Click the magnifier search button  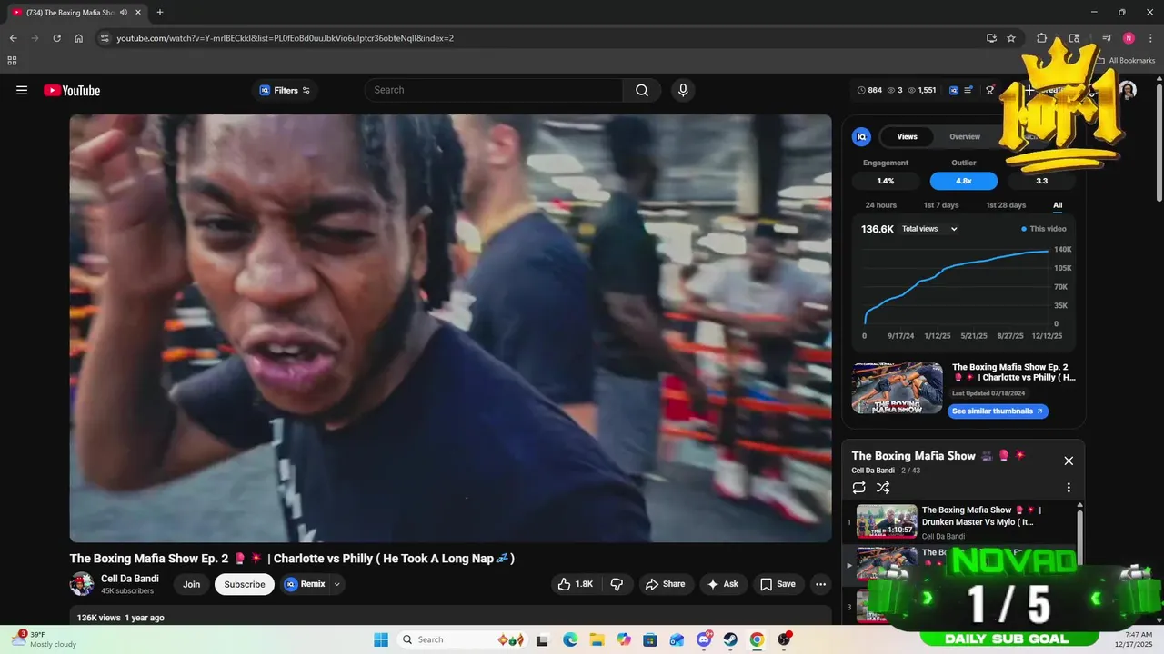click(642, 90)
